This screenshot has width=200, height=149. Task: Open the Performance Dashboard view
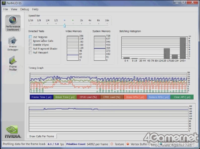pos(13,23)
